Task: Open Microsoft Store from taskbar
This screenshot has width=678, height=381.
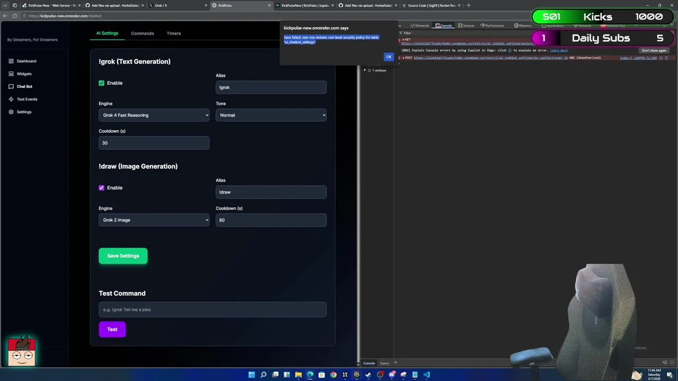Action: 322,375
